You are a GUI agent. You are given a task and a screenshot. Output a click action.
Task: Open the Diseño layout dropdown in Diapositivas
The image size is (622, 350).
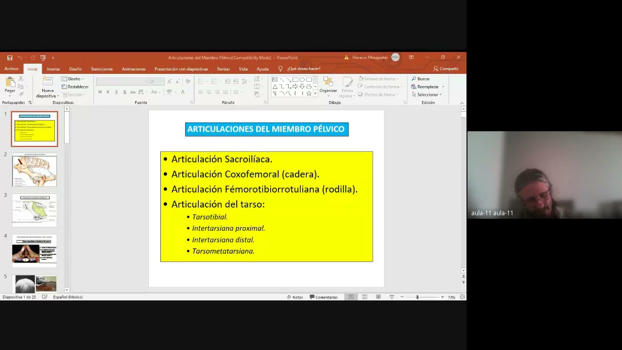72,79
